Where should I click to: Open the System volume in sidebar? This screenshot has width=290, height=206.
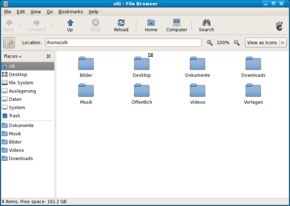[28, 108]
